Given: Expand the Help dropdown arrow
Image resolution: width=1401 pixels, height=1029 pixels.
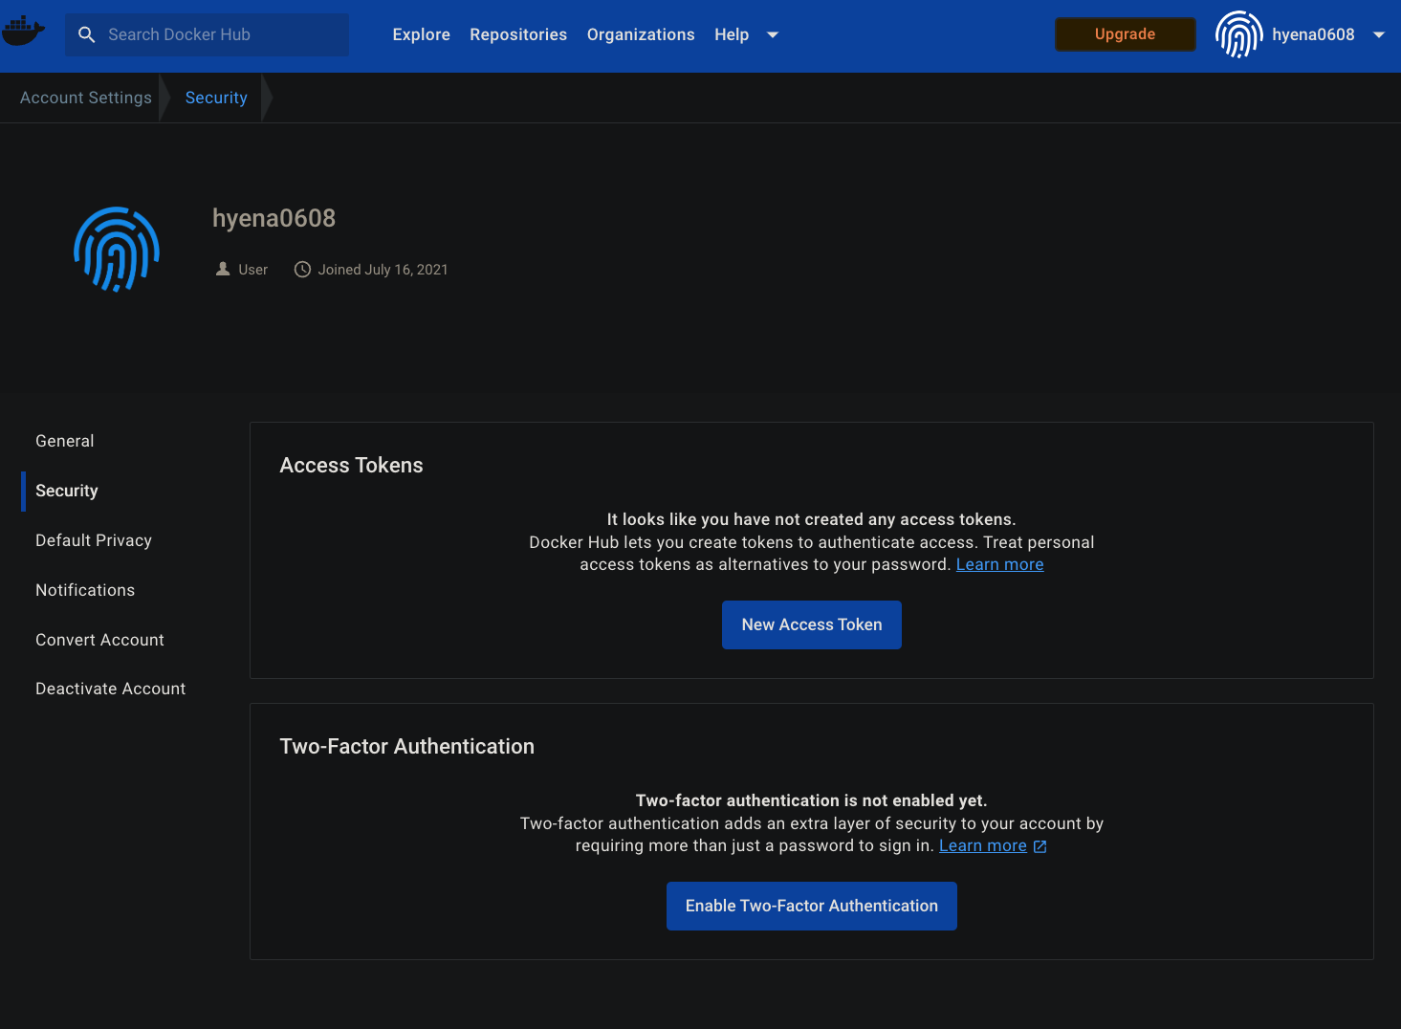Looking at the screenshot, I should (x=773, y=34).
